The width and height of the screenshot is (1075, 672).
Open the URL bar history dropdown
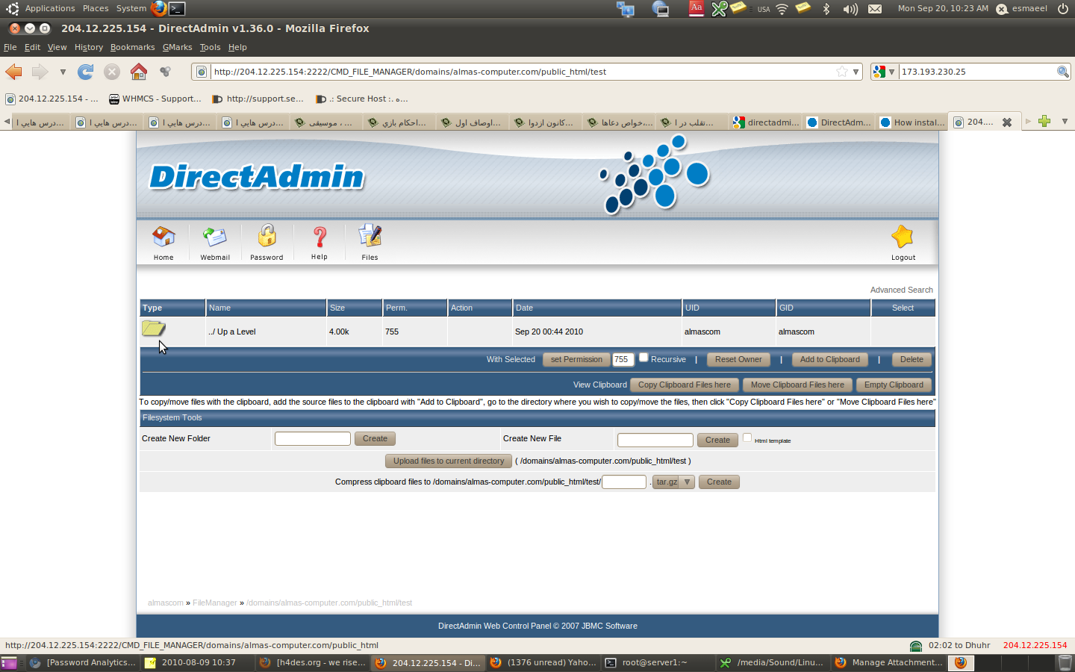(856, 72)
